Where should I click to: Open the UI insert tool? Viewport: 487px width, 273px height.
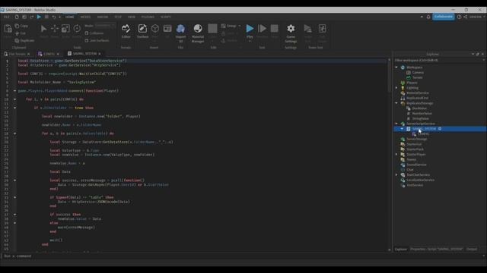[167, 29]
